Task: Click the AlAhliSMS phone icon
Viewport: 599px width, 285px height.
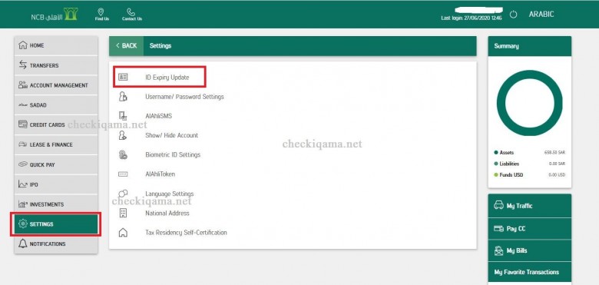Action: (123, 116)
